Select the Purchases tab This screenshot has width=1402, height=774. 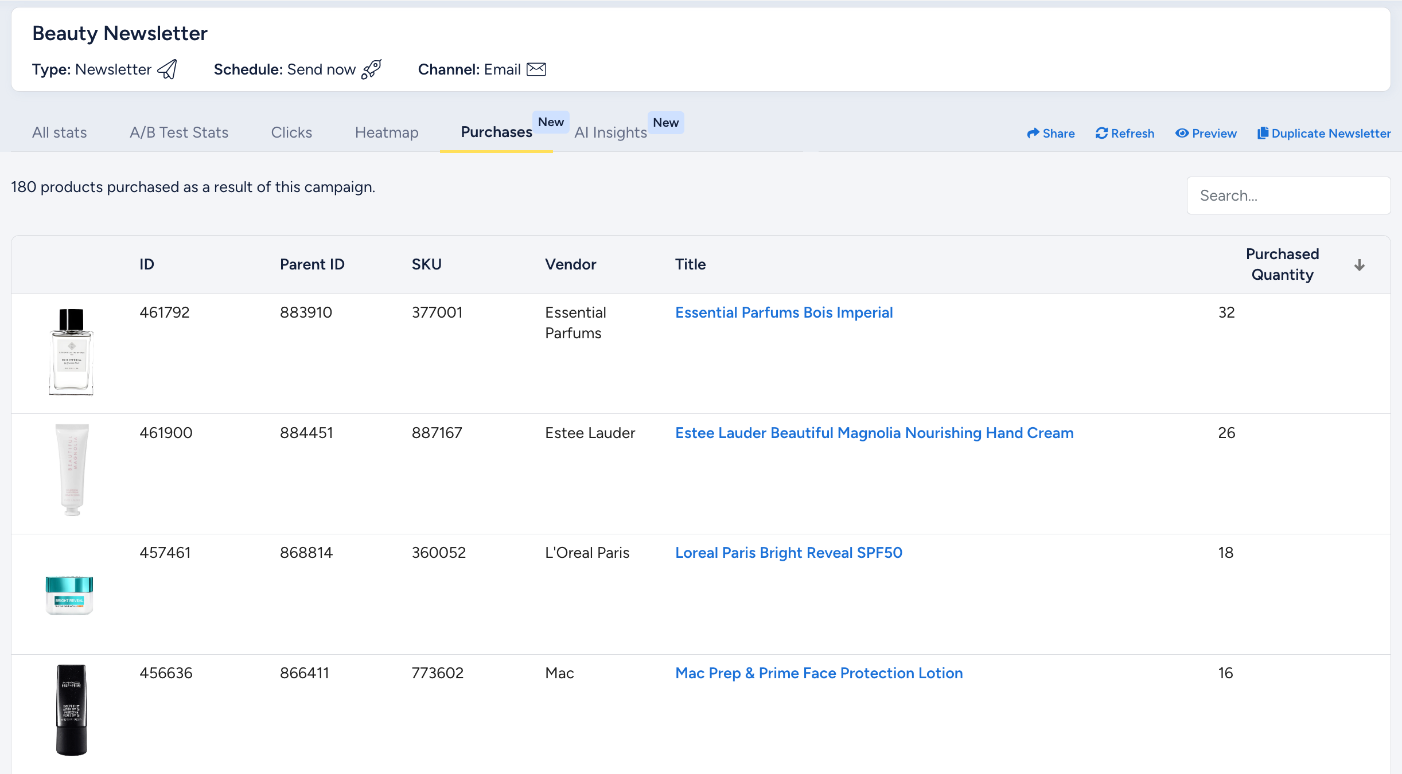click(496, 132)
